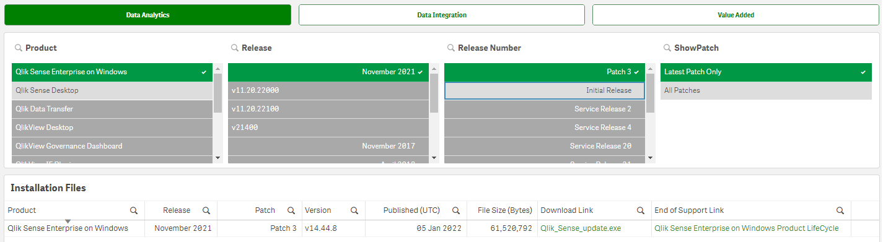Select Initial Release in Release Number
The height and width of the screenshot is (242, 883).
545,90
